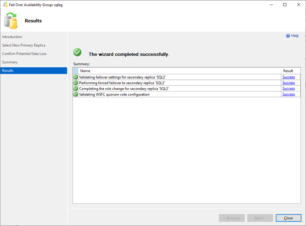Go to Select New Primary Replica page
This screenshot has height=226, width=306.
click(24, 45)
